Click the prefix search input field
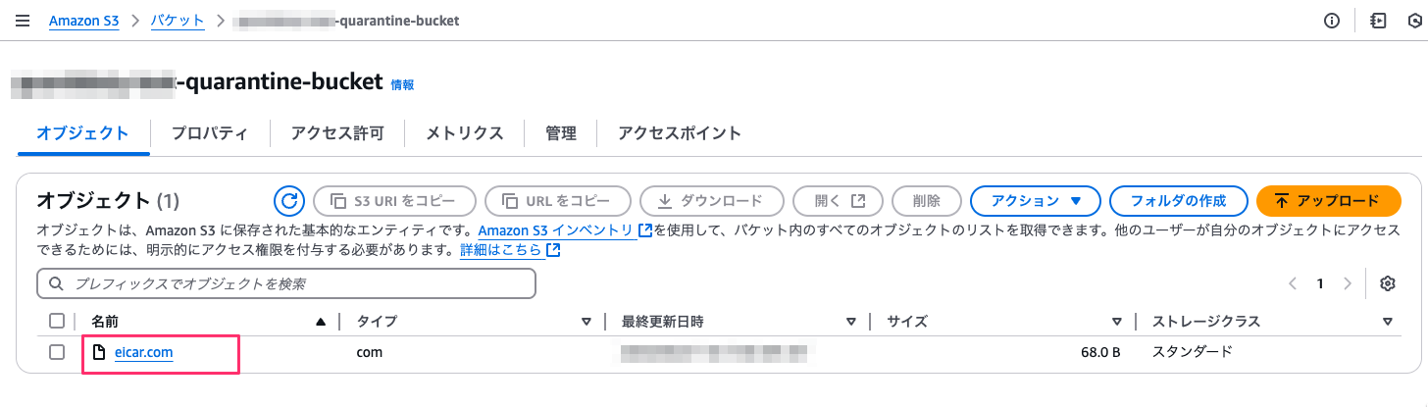1428x407 pixels. [x=286, y=283]
